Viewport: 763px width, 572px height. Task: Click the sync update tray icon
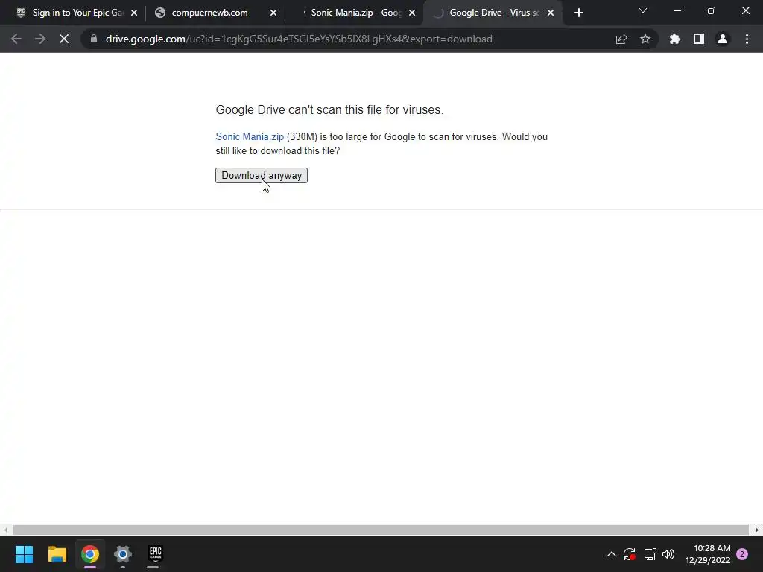tap(630, 554)
